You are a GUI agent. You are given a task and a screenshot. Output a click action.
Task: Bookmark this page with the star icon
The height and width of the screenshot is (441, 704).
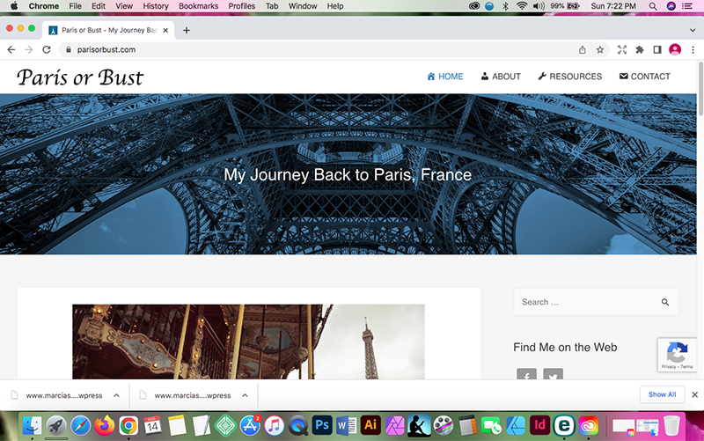tap(600, 49)
